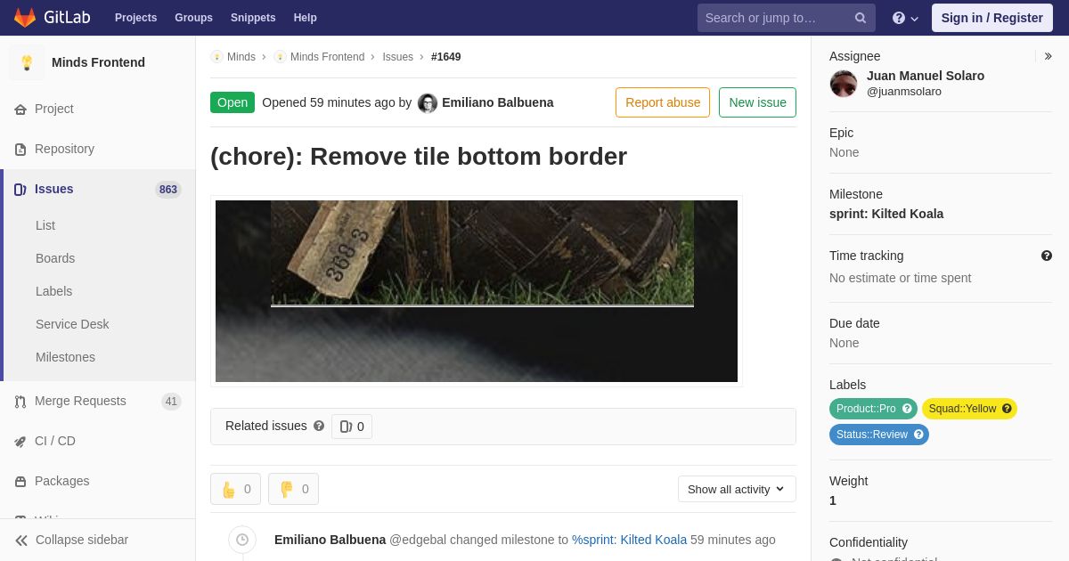Click the Issues icon in sidebar
The image size is (1069, 561).
point(20,189)
